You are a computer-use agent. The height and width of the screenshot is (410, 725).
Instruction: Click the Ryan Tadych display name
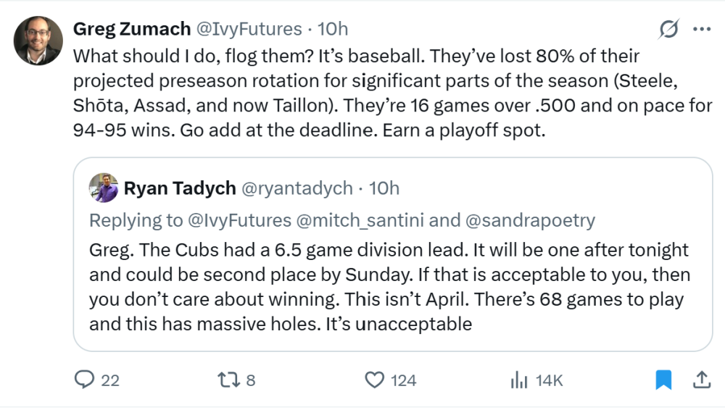(x=180, y=188)
